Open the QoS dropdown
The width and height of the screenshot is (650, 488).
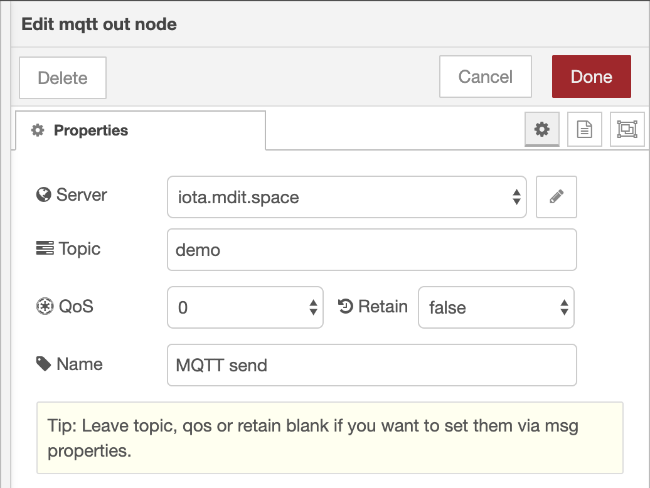tap(245, 307)
